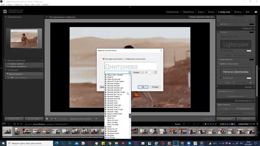The image size is (260, 146).
Task: Open Telegram from the taskbar
Action: tap(130, 143)
